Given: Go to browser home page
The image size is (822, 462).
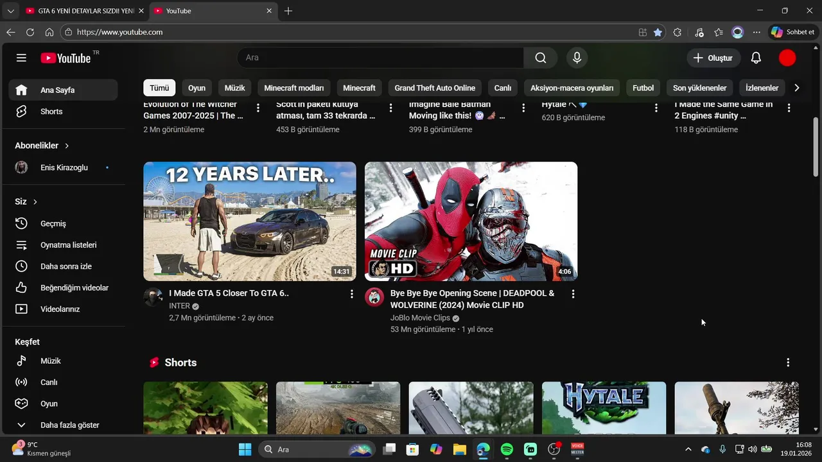Looking at the screenshot, I should (49, 32).
